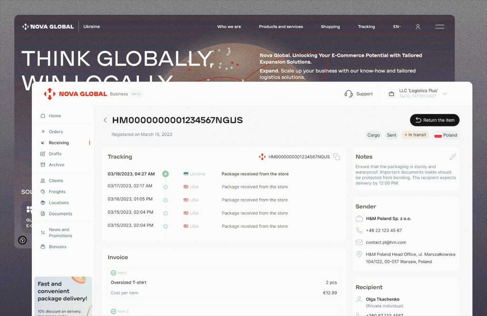Open Support headset icon
Viewport: 487px width, 316px height.
tap(349, 94)
